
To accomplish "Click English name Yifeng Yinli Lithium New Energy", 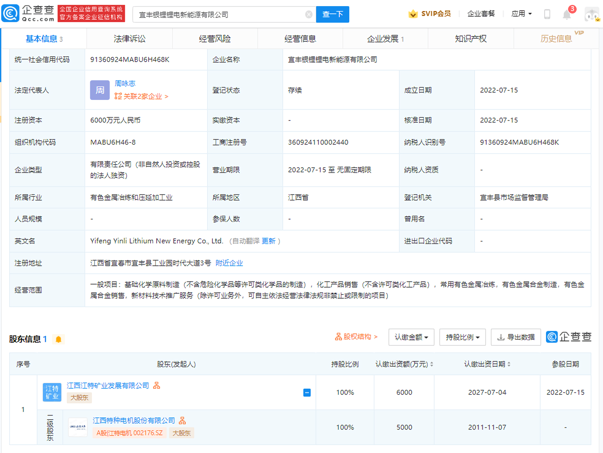I will tap(157, 241).
